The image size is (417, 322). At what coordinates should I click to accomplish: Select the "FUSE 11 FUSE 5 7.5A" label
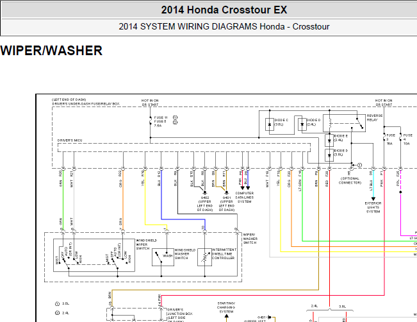tap(161, 121)
